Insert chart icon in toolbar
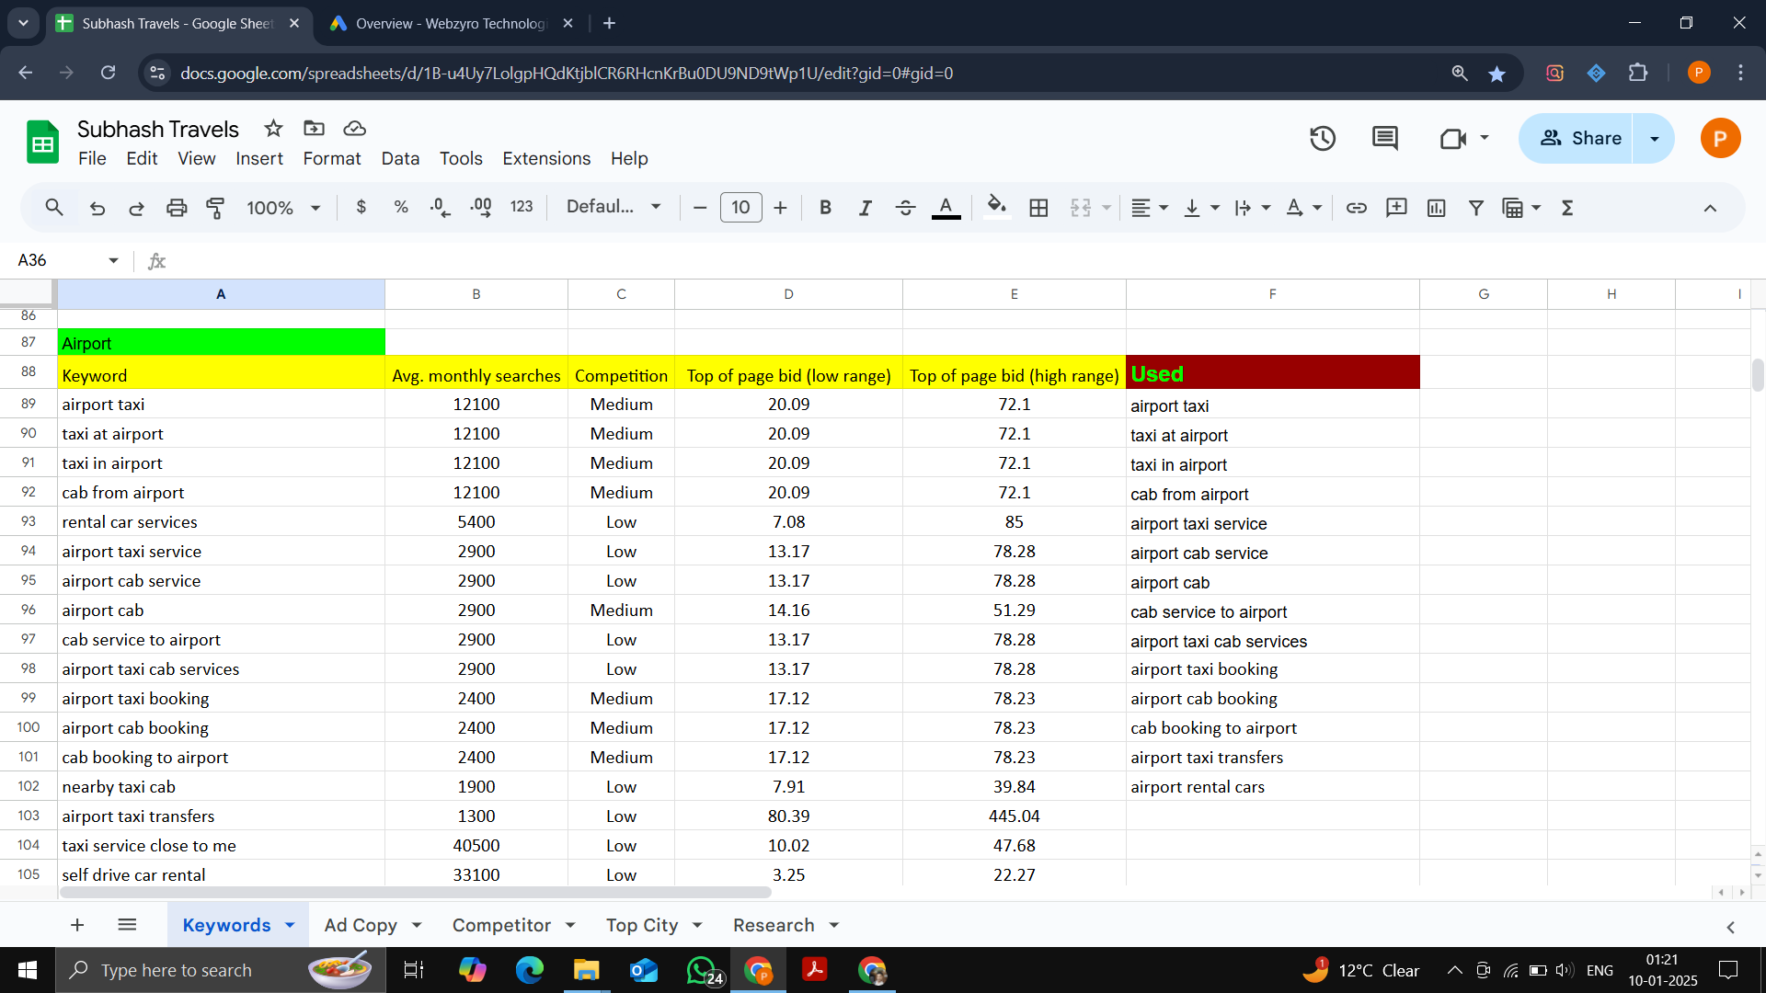 [x=1437, y=208]
